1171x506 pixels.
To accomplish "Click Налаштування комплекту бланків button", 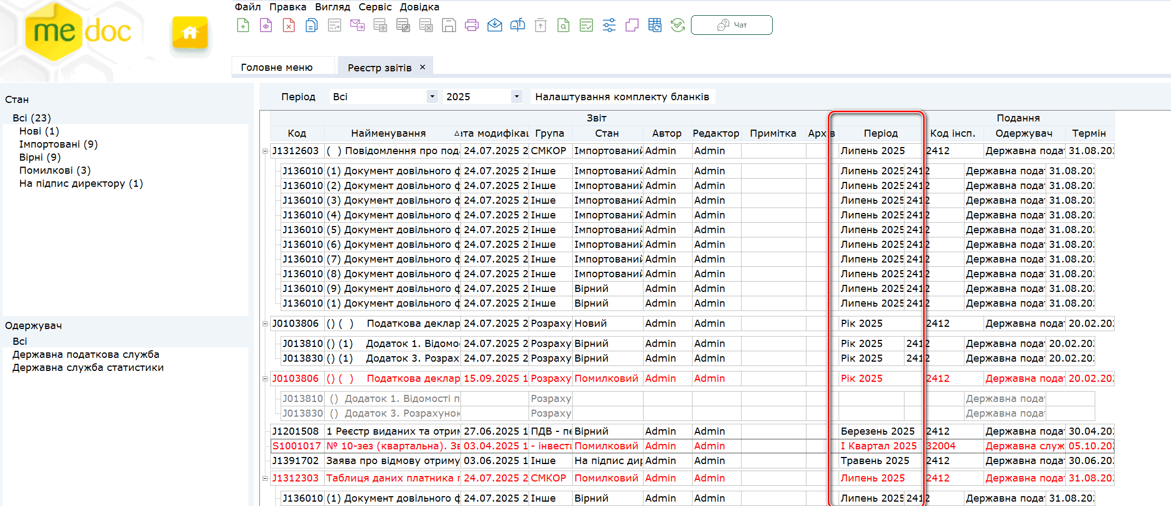I will click(x=622, y=96).
